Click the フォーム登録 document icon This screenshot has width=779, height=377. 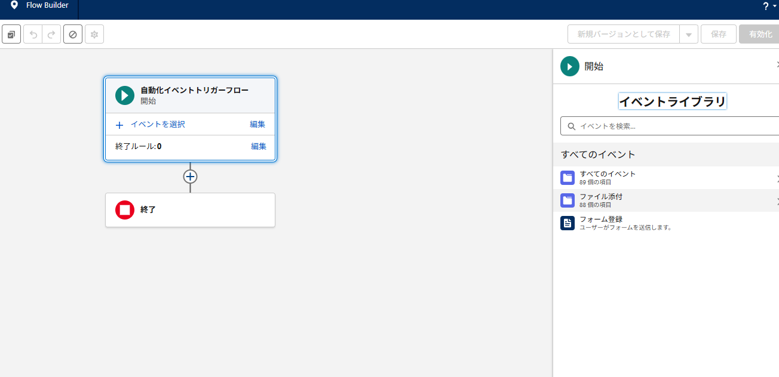(568, 223)
